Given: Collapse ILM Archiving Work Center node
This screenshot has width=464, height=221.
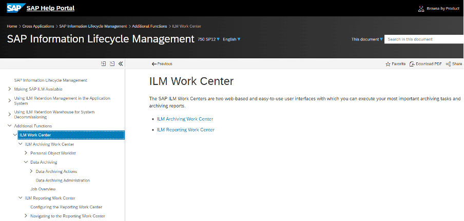Looking at the screenshot, I should click(x=21, y=144).
